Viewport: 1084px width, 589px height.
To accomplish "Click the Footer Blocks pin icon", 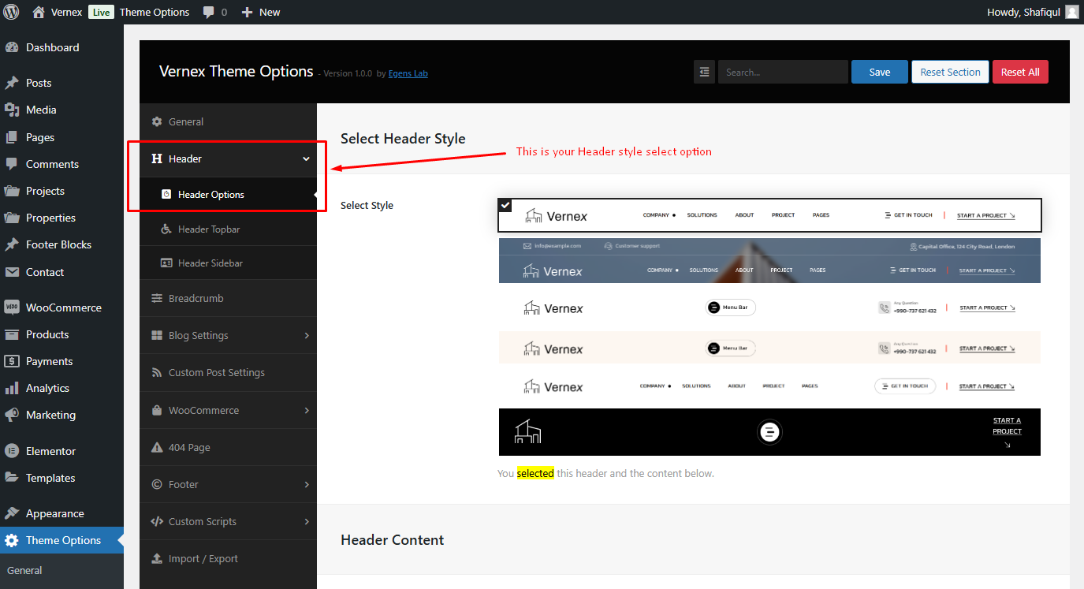I will coord(12,244).
